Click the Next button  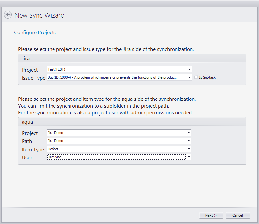[211, 215]
